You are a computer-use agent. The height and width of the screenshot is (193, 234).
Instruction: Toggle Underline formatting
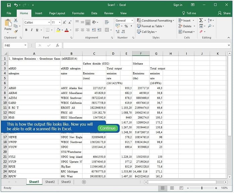37,30
